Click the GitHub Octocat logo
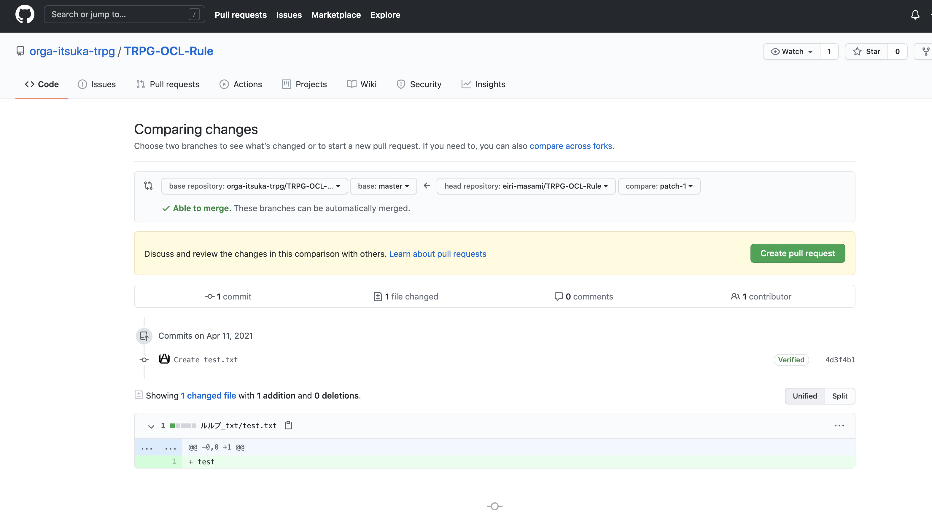This screenshot has height=513, width=932. 25,15
